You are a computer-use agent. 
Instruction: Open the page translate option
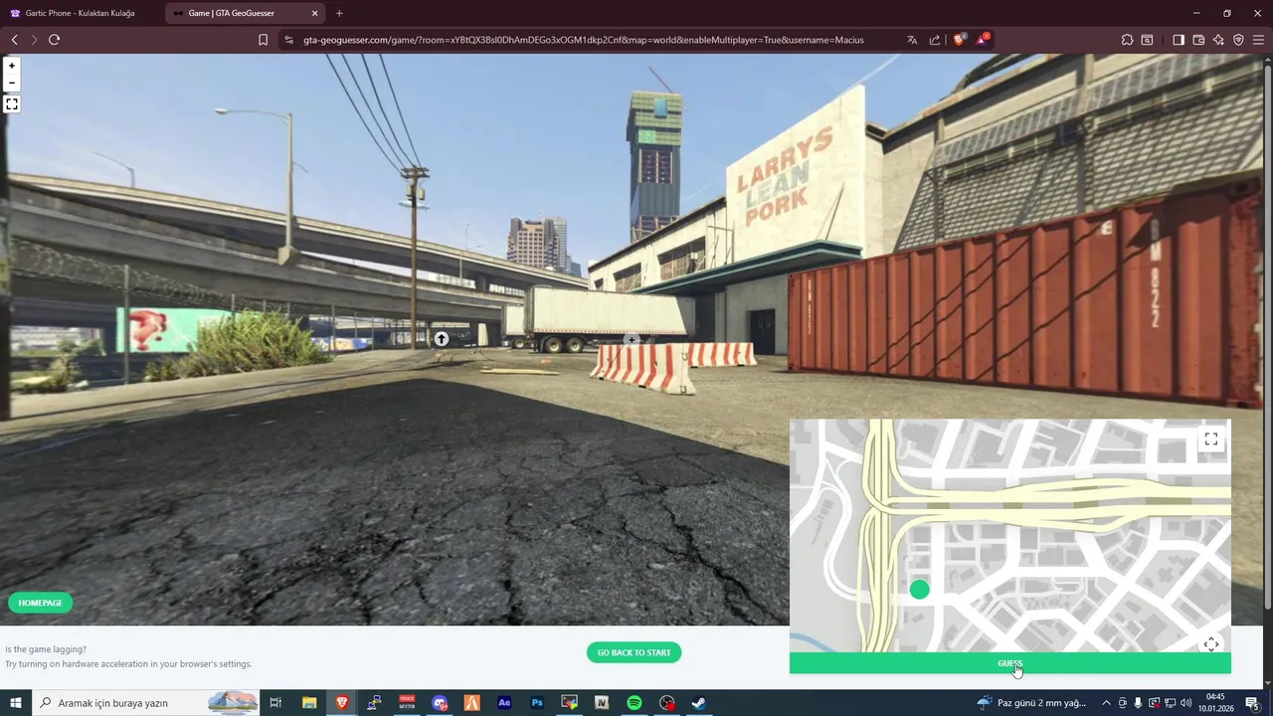(x=912, y=40)
